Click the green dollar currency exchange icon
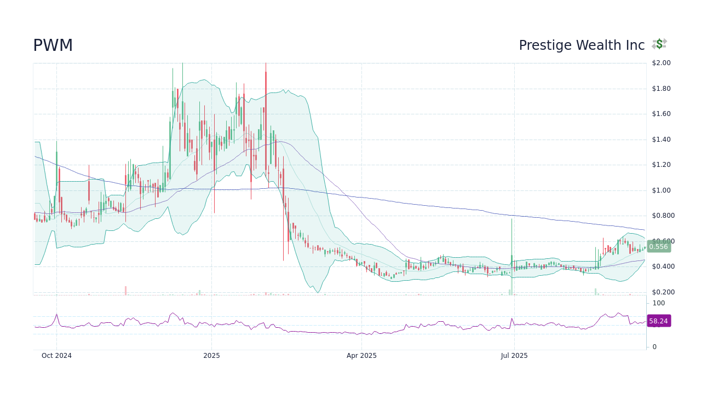This screenshot has width=701, height=394. click(x=659, y=44)
